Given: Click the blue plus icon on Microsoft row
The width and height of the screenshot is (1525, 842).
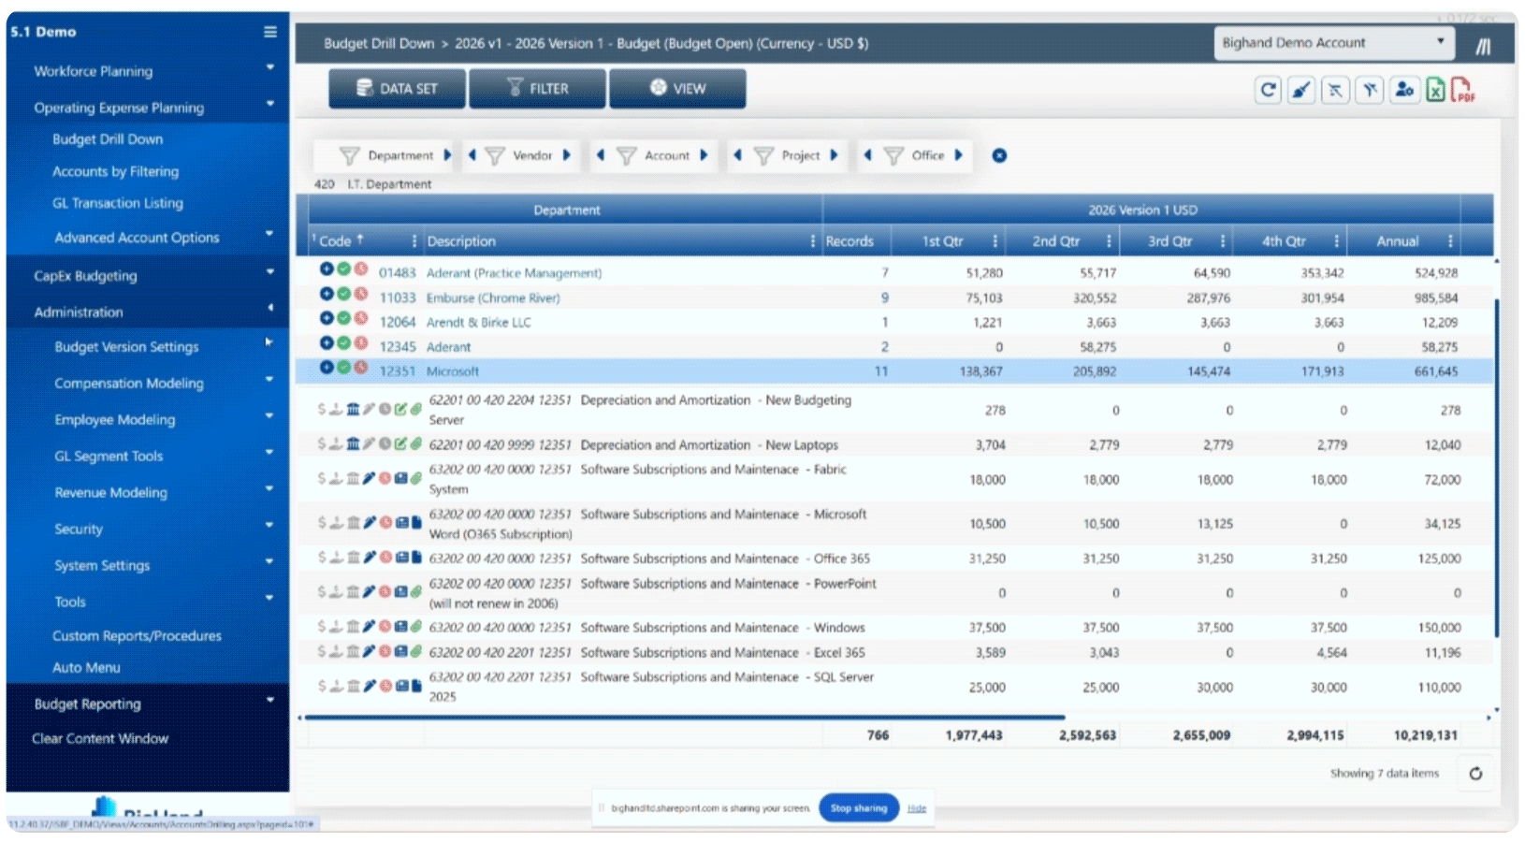Looking at the screenshot, I should tap(327, 368).
